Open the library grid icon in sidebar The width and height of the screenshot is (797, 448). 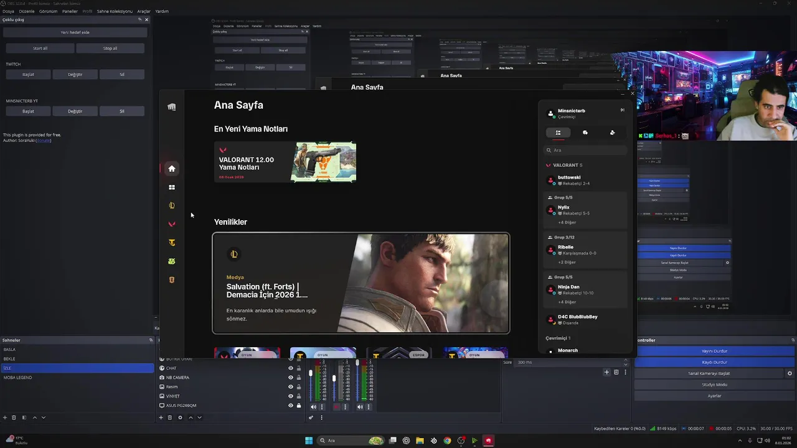point(172,187)
